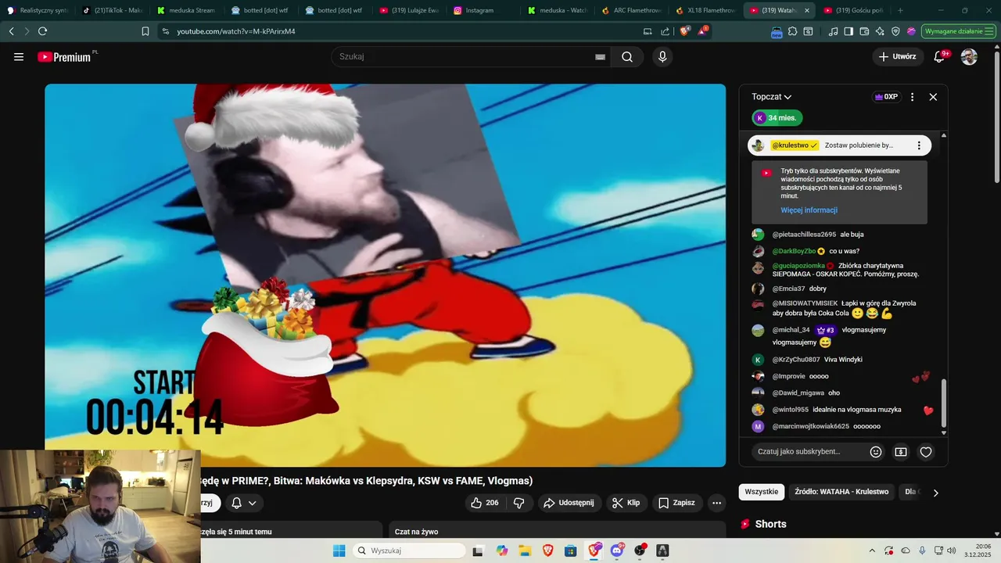1001x563 pixels.
Task: Select Wszystkie filter chip
Action: tap(762, 492)
